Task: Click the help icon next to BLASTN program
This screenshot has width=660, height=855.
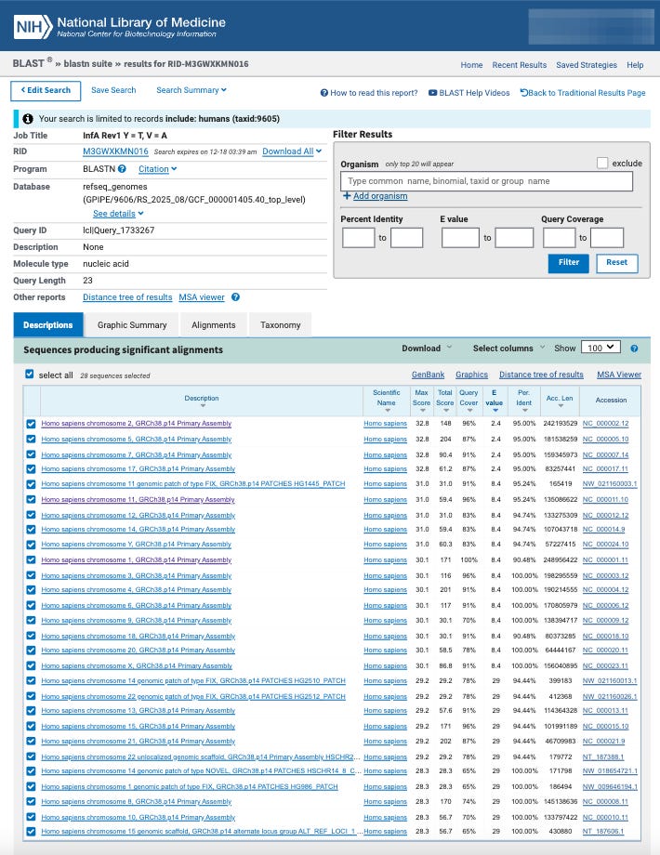Action: [122, 169]
